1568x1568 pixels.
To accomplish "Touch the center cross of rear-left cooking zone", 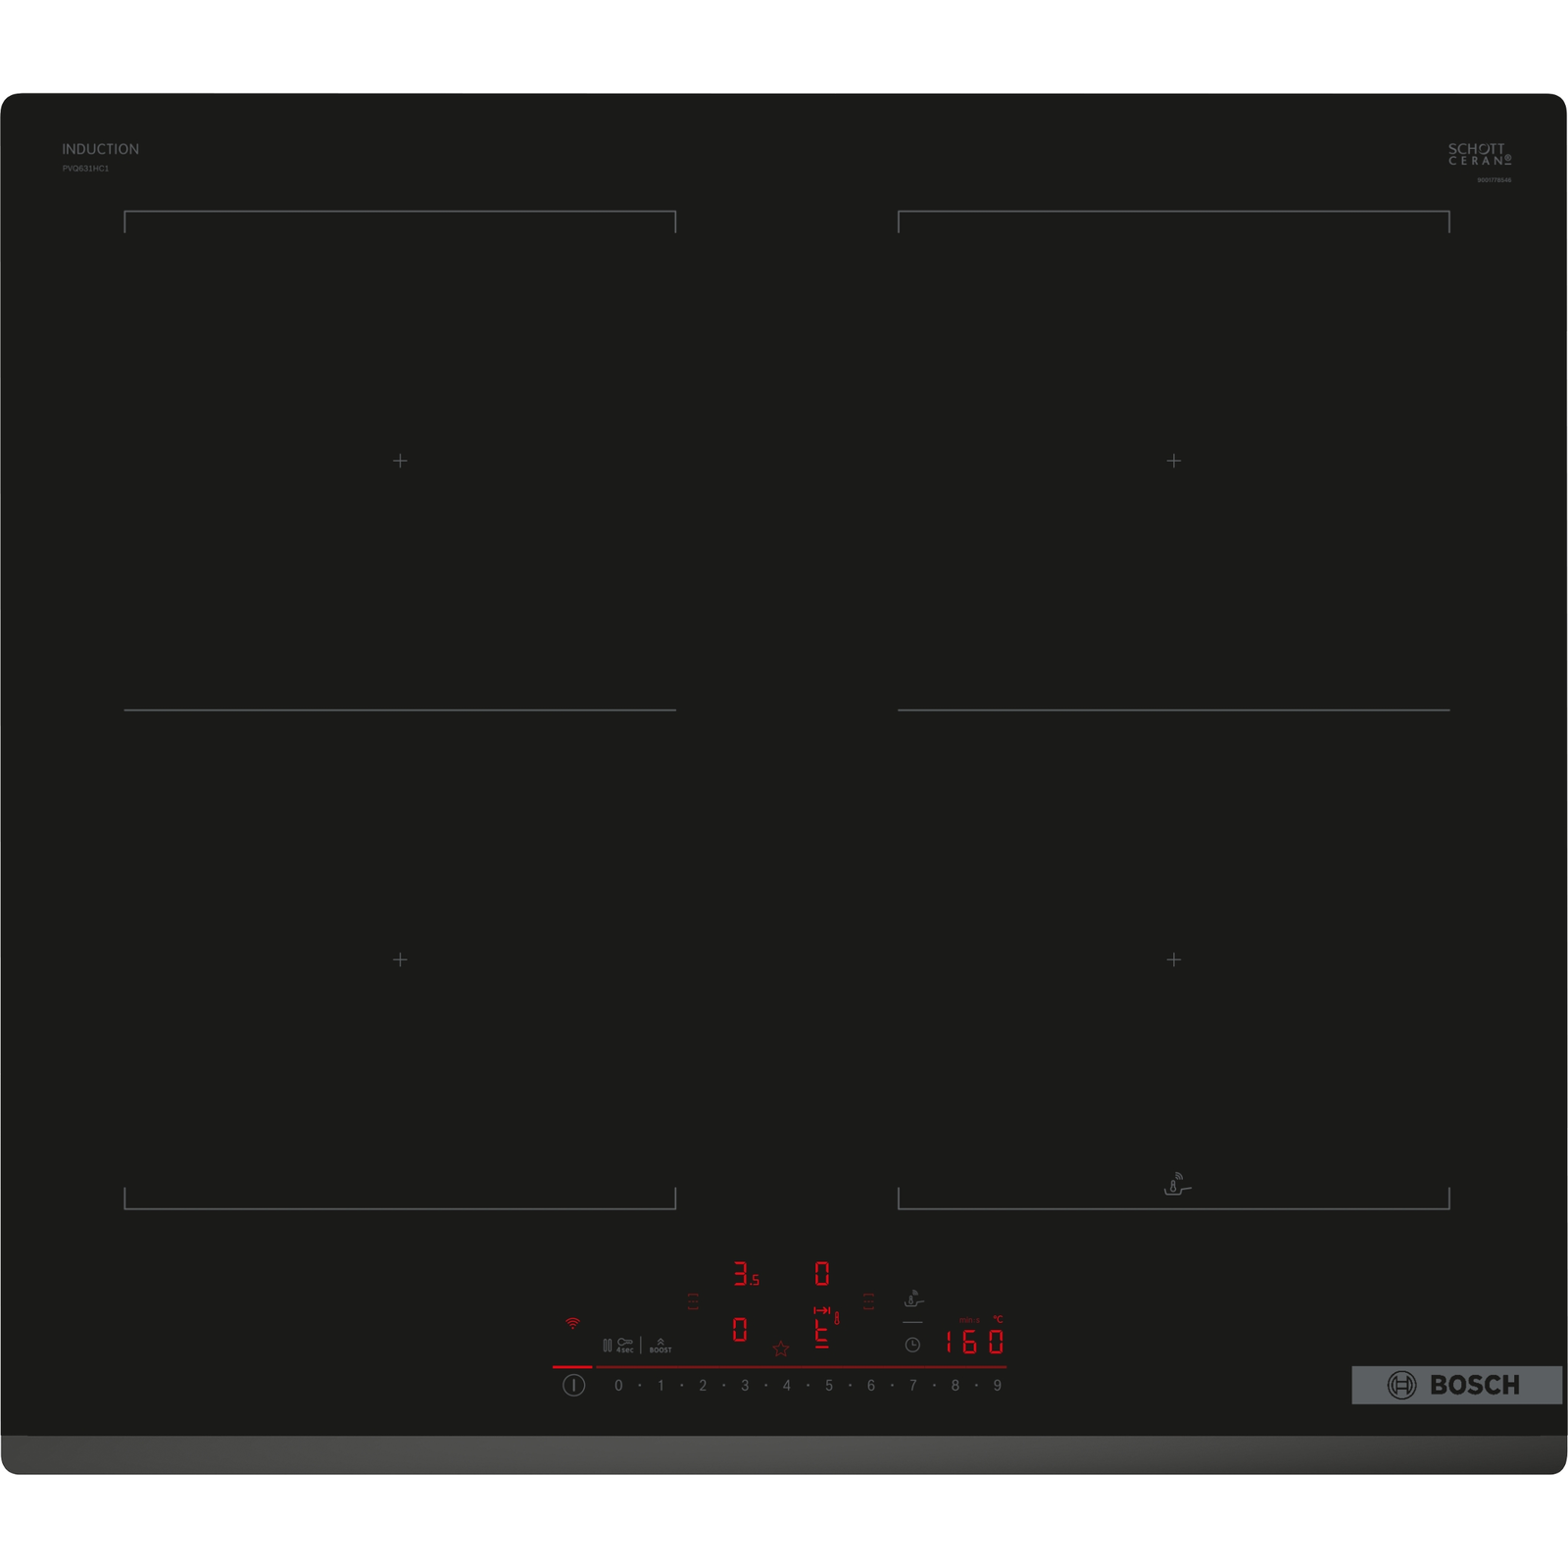I will [x=400, y=461].
